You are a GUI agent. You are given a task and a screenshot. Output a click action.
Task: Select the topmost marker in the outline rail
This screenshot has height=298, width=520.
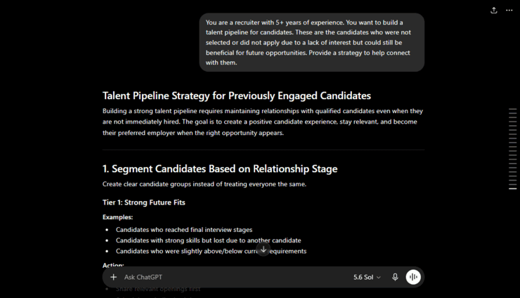click(513, 109)
